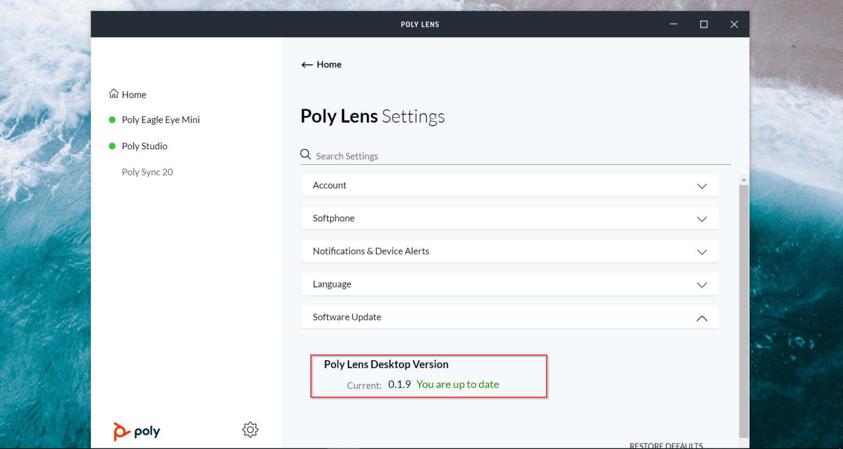Image resolution: width=843 pixels, height=449 pixels.
Task: Click the green dot beside Poly Eagle Eye Mini
Action: point(112,119)
